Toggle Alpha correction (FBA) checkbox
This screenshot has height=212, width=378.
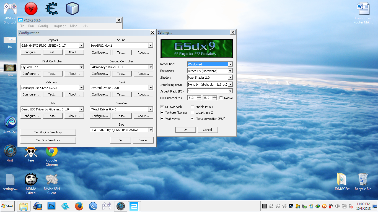click(x=192, y=119)
